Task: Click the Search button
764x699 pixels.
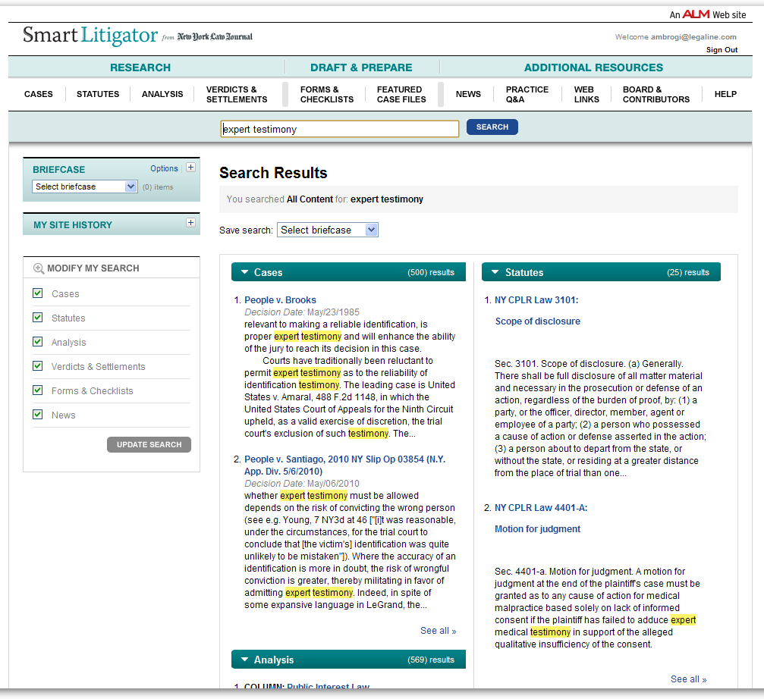Action: 492,127
